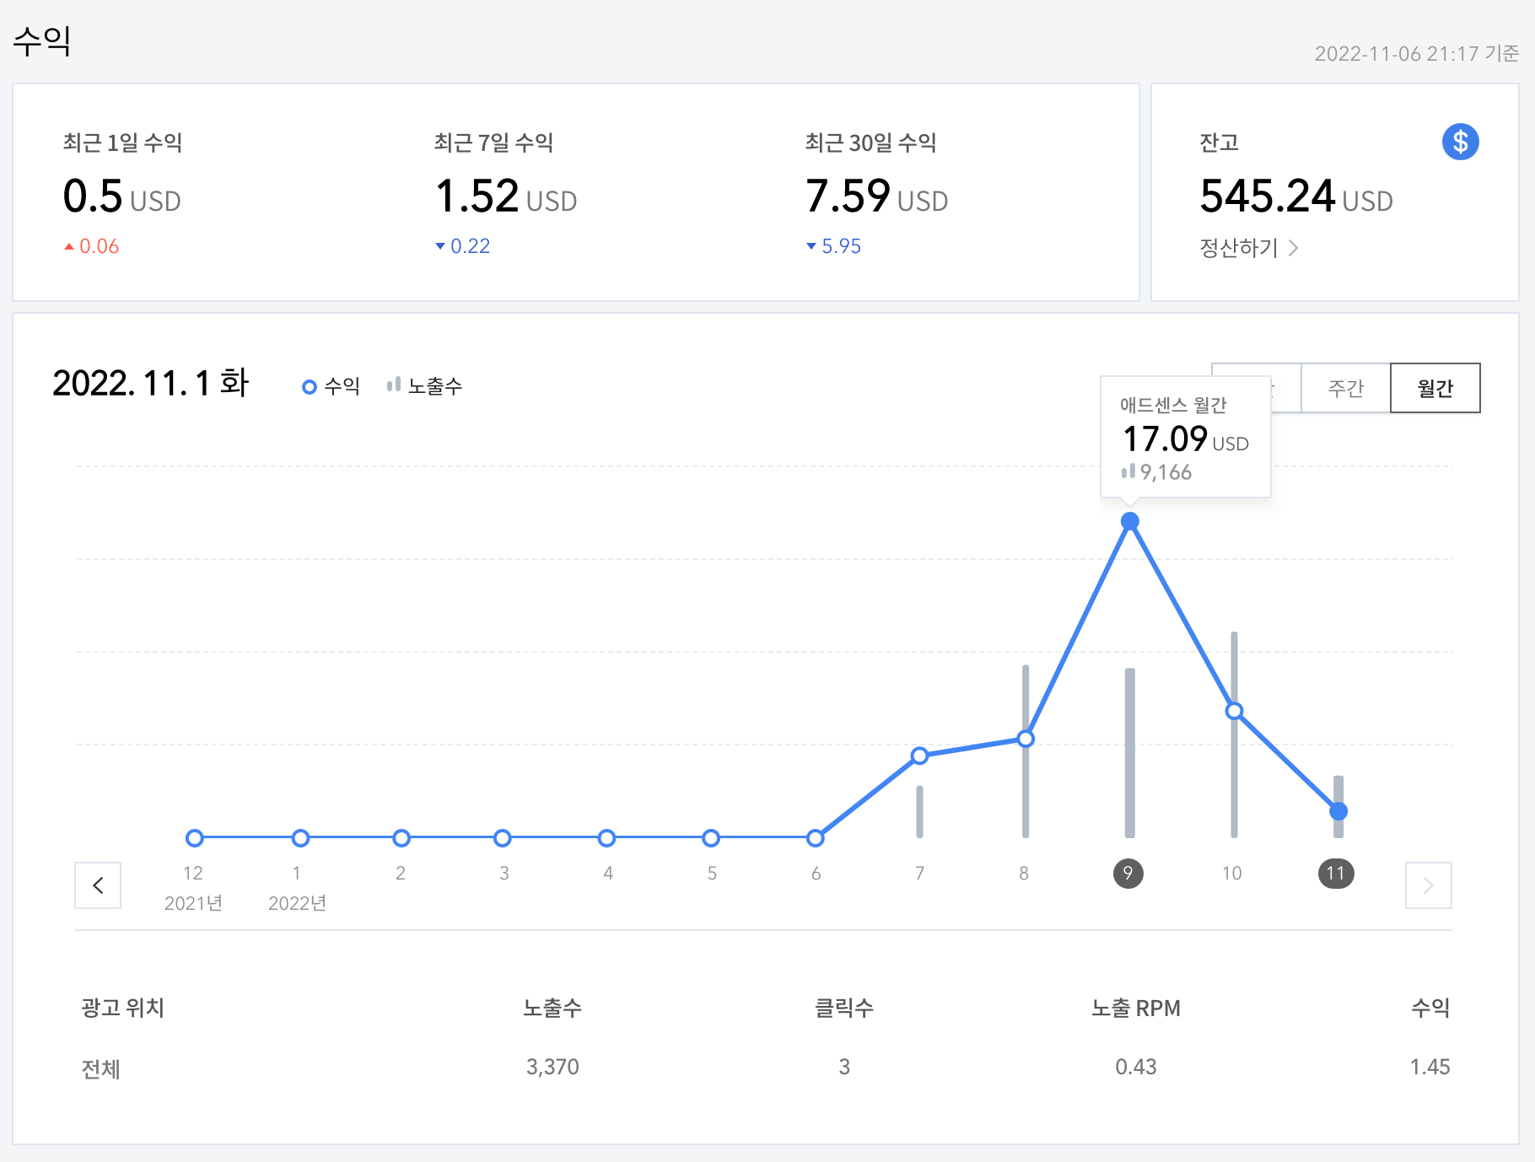This screenshot has width=1535, height=1162.
Task: Click the tooltip impressions count 9,166
Action: click(x=1156, y=472)
